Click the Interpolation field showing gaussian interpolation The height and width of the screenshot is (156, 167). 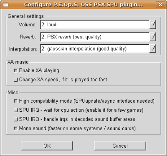pyautogui.click(x=95, y=49)
